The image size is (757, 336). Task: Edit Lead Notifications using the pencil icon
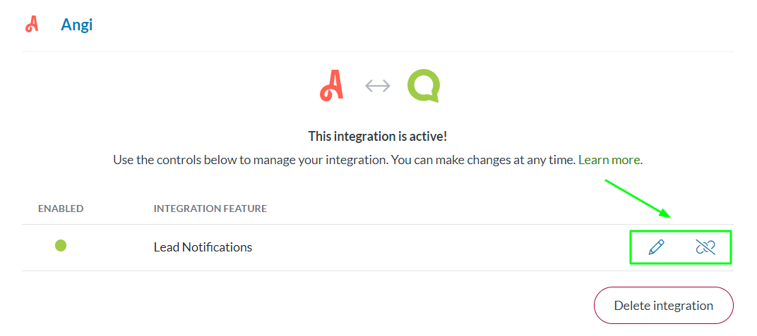click(x=657, y=247)
